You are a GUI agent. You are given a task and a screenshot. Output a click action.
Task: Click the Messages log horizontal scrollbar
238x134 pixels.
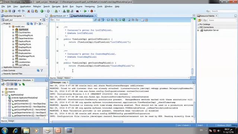coord(87,122)
